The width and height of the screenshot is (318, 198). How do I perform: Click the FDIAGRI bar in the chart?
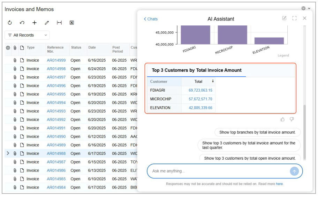tap(195, 35)
